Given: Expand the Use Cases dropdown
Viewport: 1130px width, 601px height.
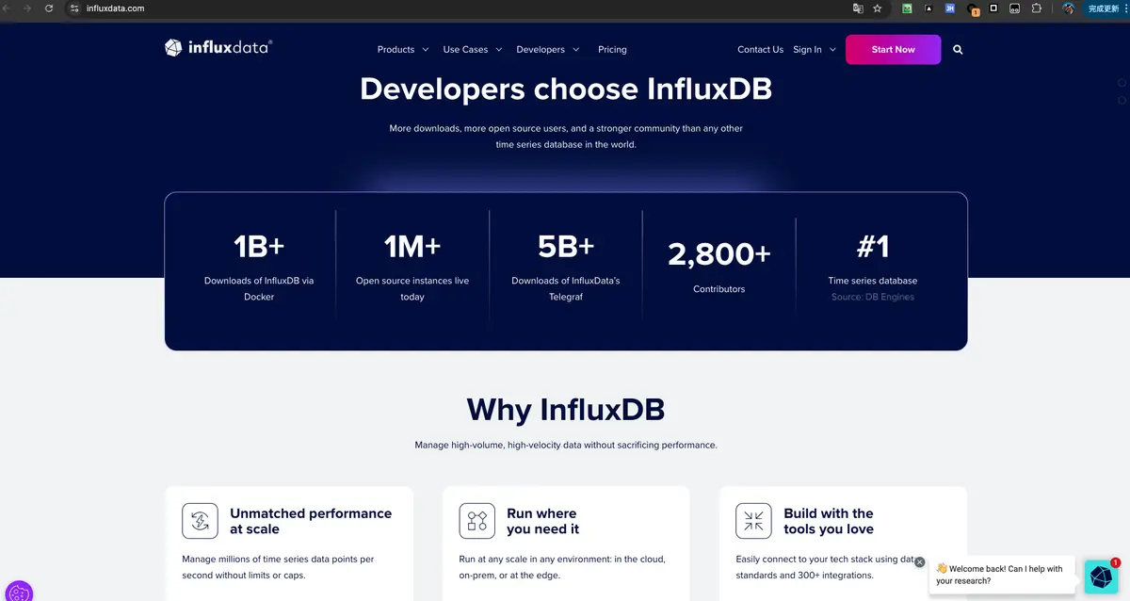Looking at the screenshot, I should pos(465,49).
